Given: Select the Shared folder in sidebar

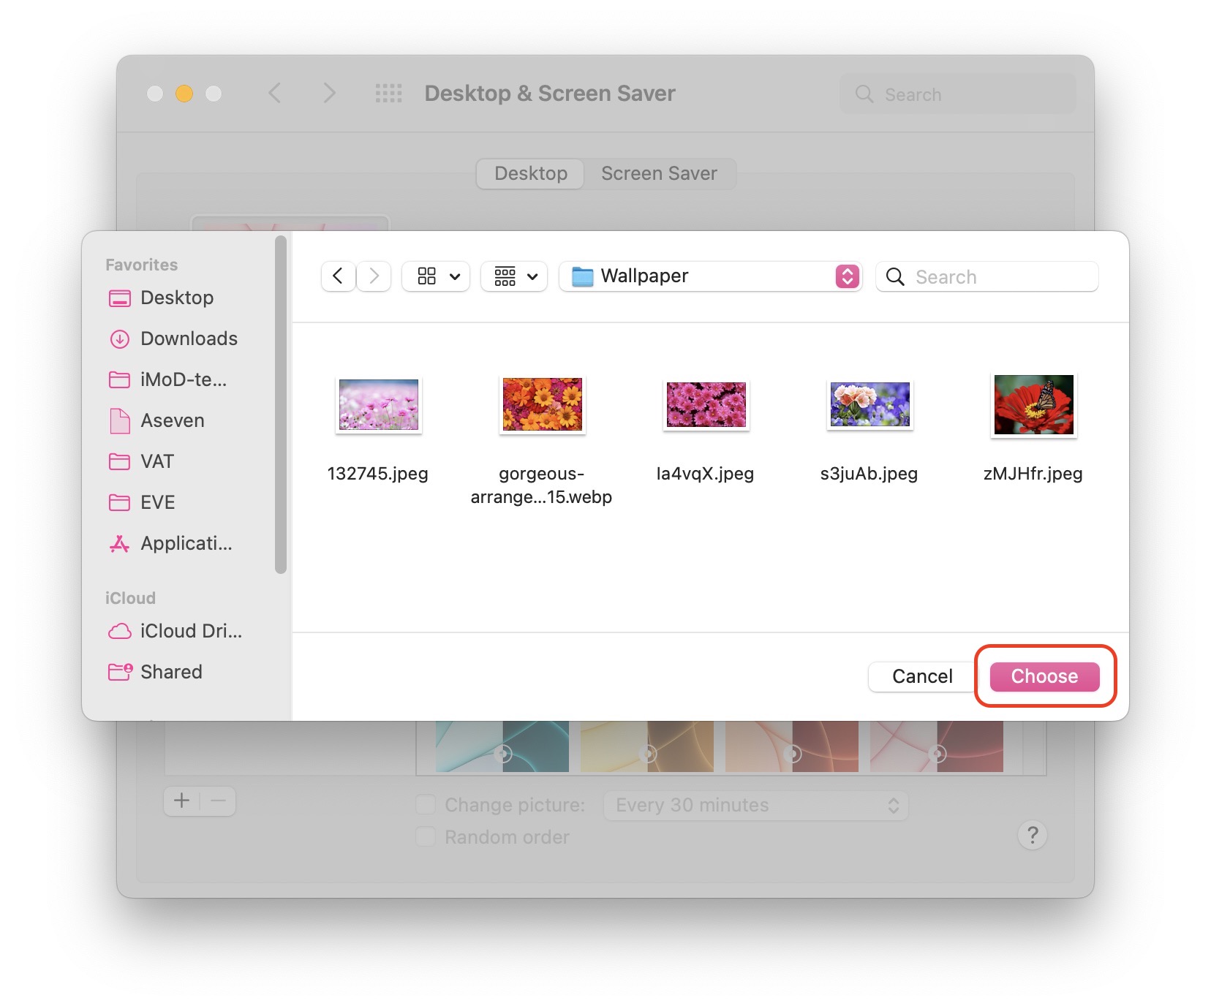Looking at the screenshot, I should pyautogui.click(x=170, y=672).
